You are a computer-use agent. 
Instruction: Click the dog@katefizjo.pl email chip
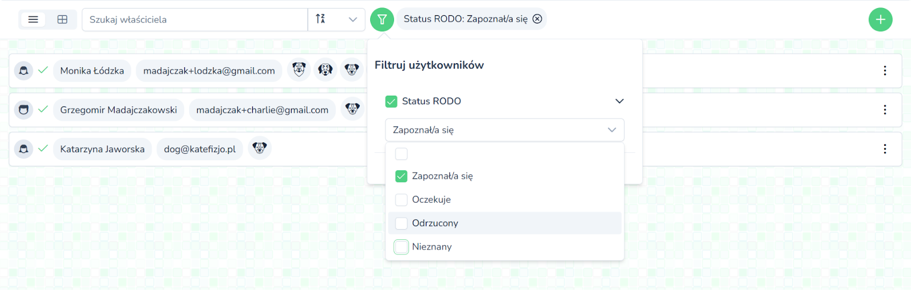(x=200, y=149)
